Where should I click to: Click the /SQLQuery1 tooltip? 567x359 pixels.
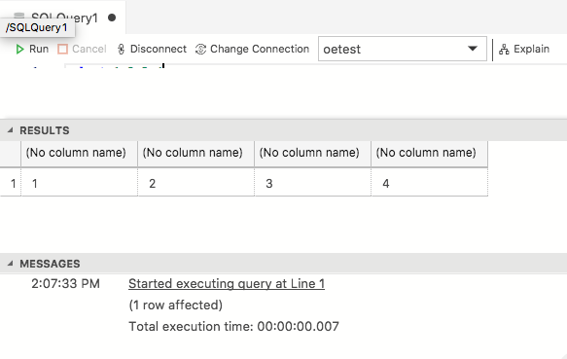pos(37,27)
